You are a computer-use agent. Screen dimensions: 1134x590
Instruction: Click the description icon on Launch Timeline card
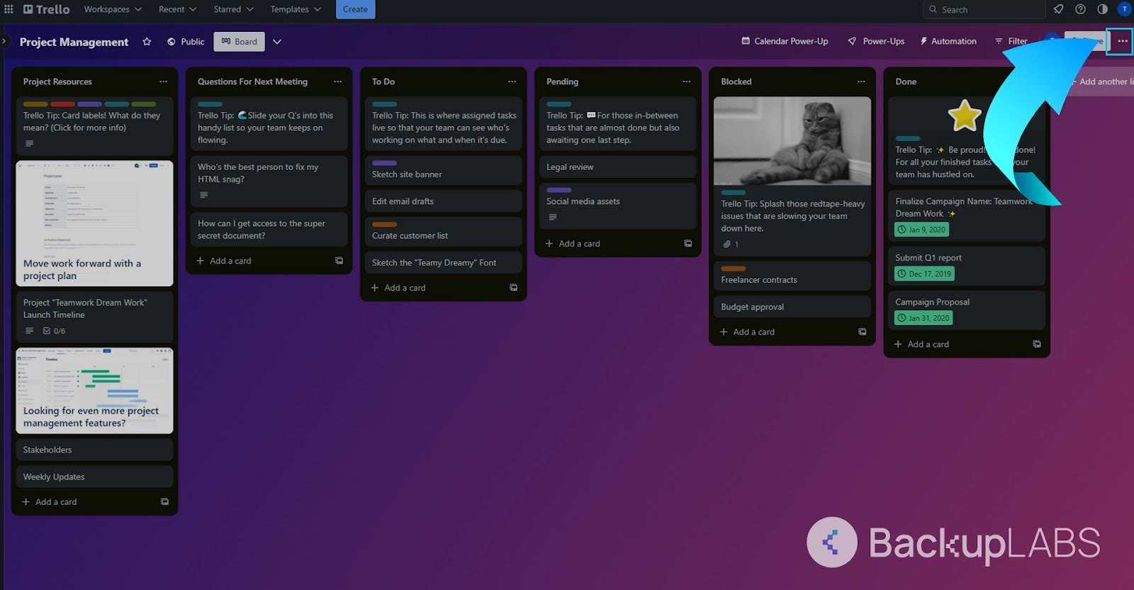[x=29, y=331]
